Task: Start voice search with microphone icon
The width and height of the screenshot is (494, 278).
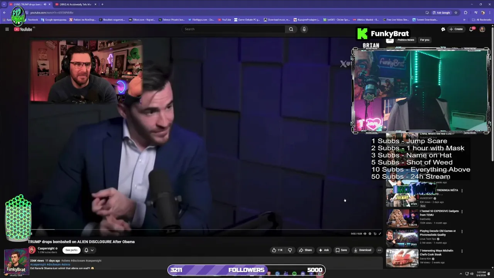Action: 304,29
